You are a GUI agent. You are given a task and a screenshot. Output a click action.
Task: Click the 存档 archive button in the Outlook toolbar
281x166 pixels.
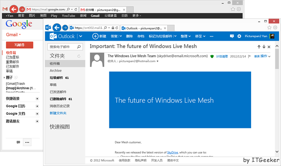point(140,36)
